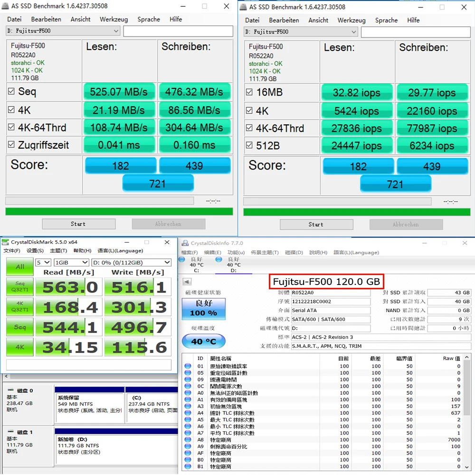Open Datei menu in left AS SSD window
The image size is (475, 475).
coord(14,19)
